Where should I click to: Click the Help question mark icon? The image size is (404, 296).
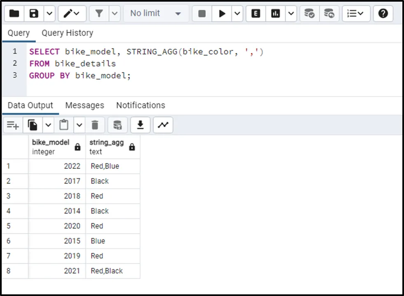[x=383, y=14]
